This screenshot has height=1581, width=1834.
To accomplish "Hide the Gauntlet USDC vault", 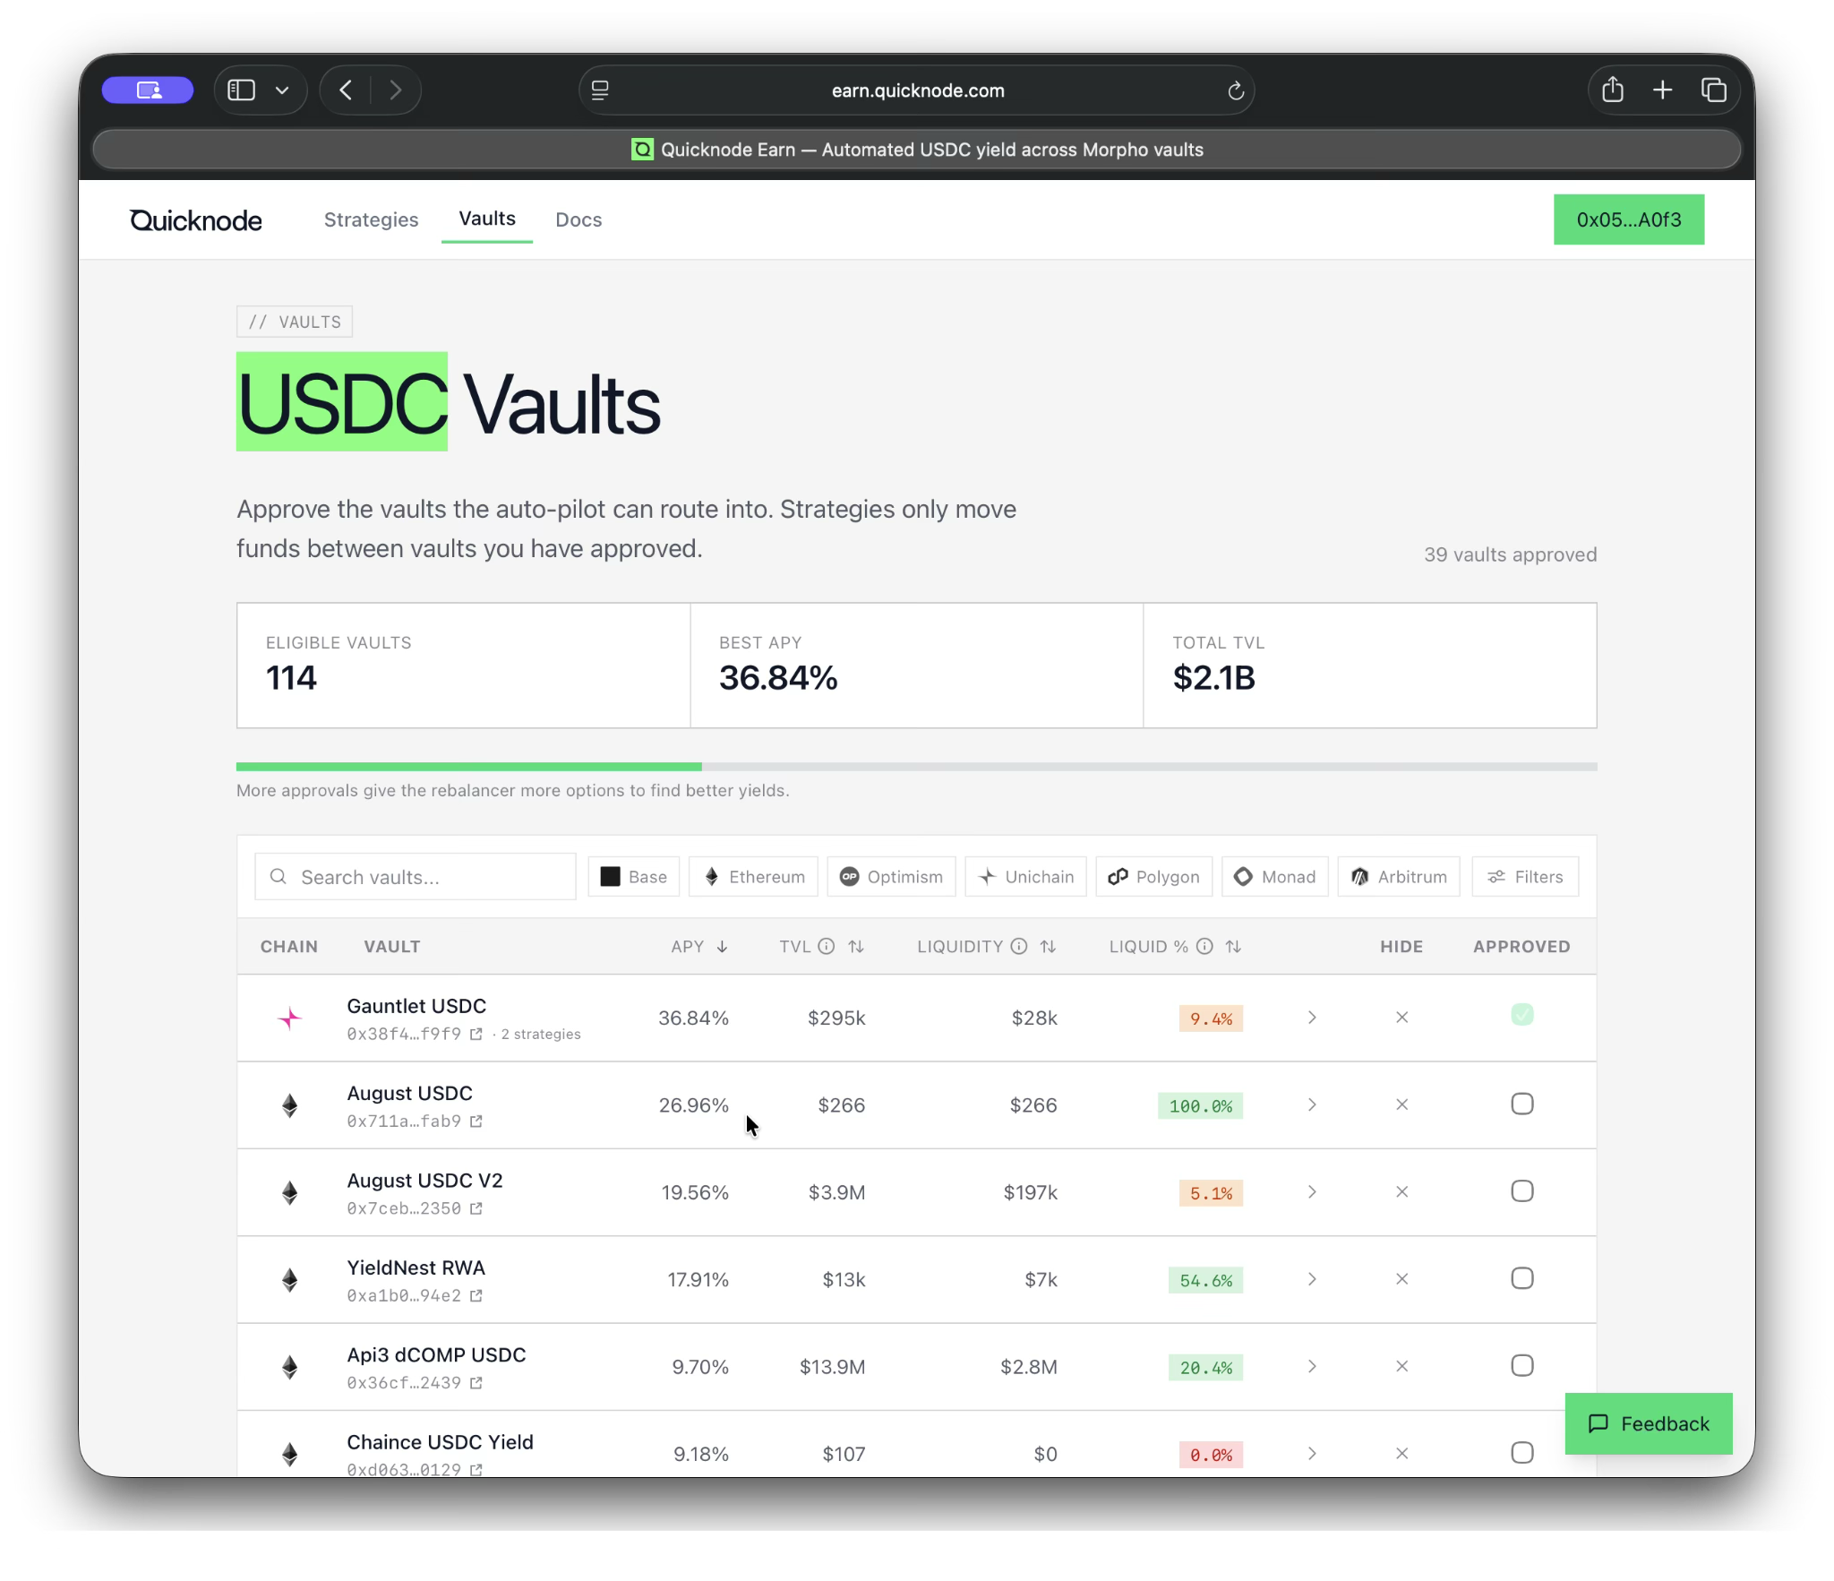I will pyautogui.click(x=1401, y=1018).
